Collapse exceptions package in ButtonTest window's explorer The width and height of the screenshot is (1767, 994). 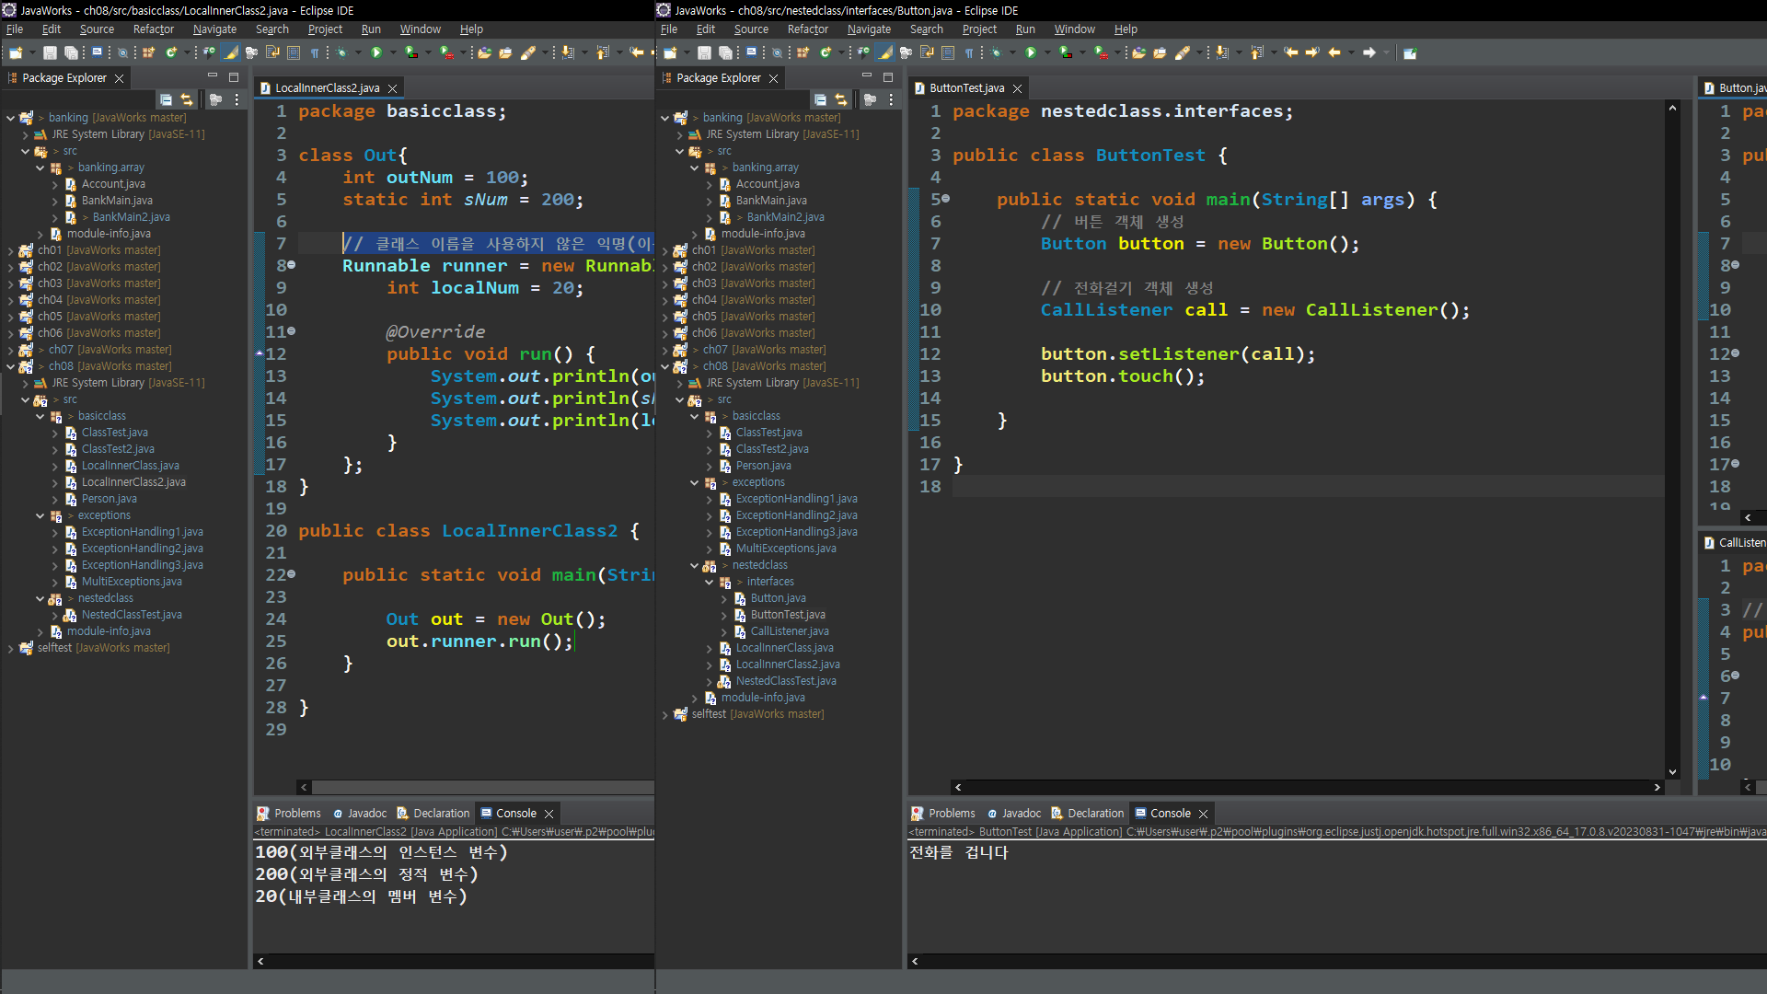[695, 482]
